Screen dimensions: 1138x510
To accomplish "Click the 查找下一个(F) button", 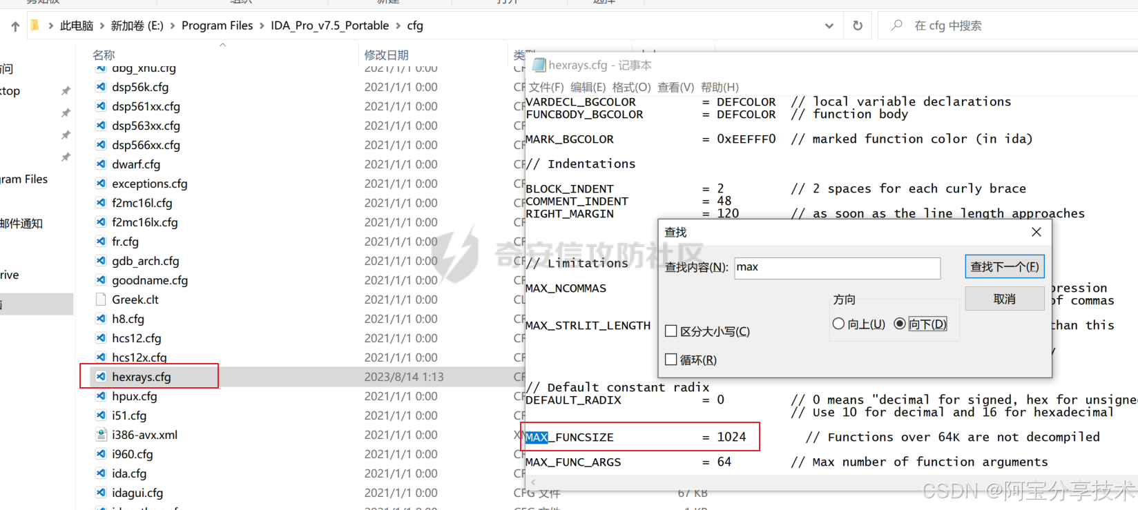I will point(1005,266).
